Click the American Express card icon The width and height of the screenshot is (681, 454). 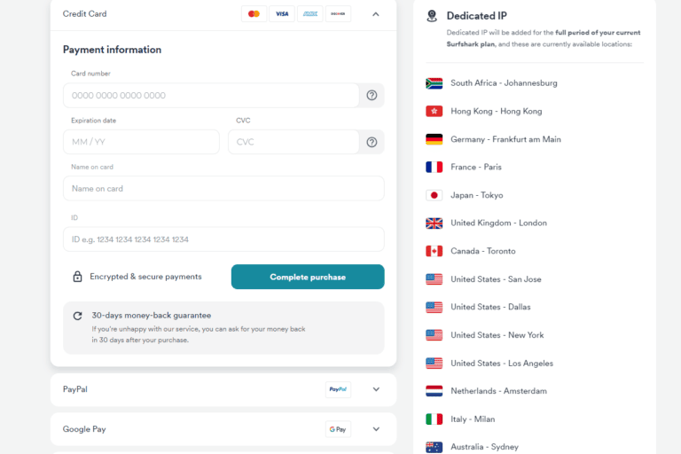(x=309, y=14)
